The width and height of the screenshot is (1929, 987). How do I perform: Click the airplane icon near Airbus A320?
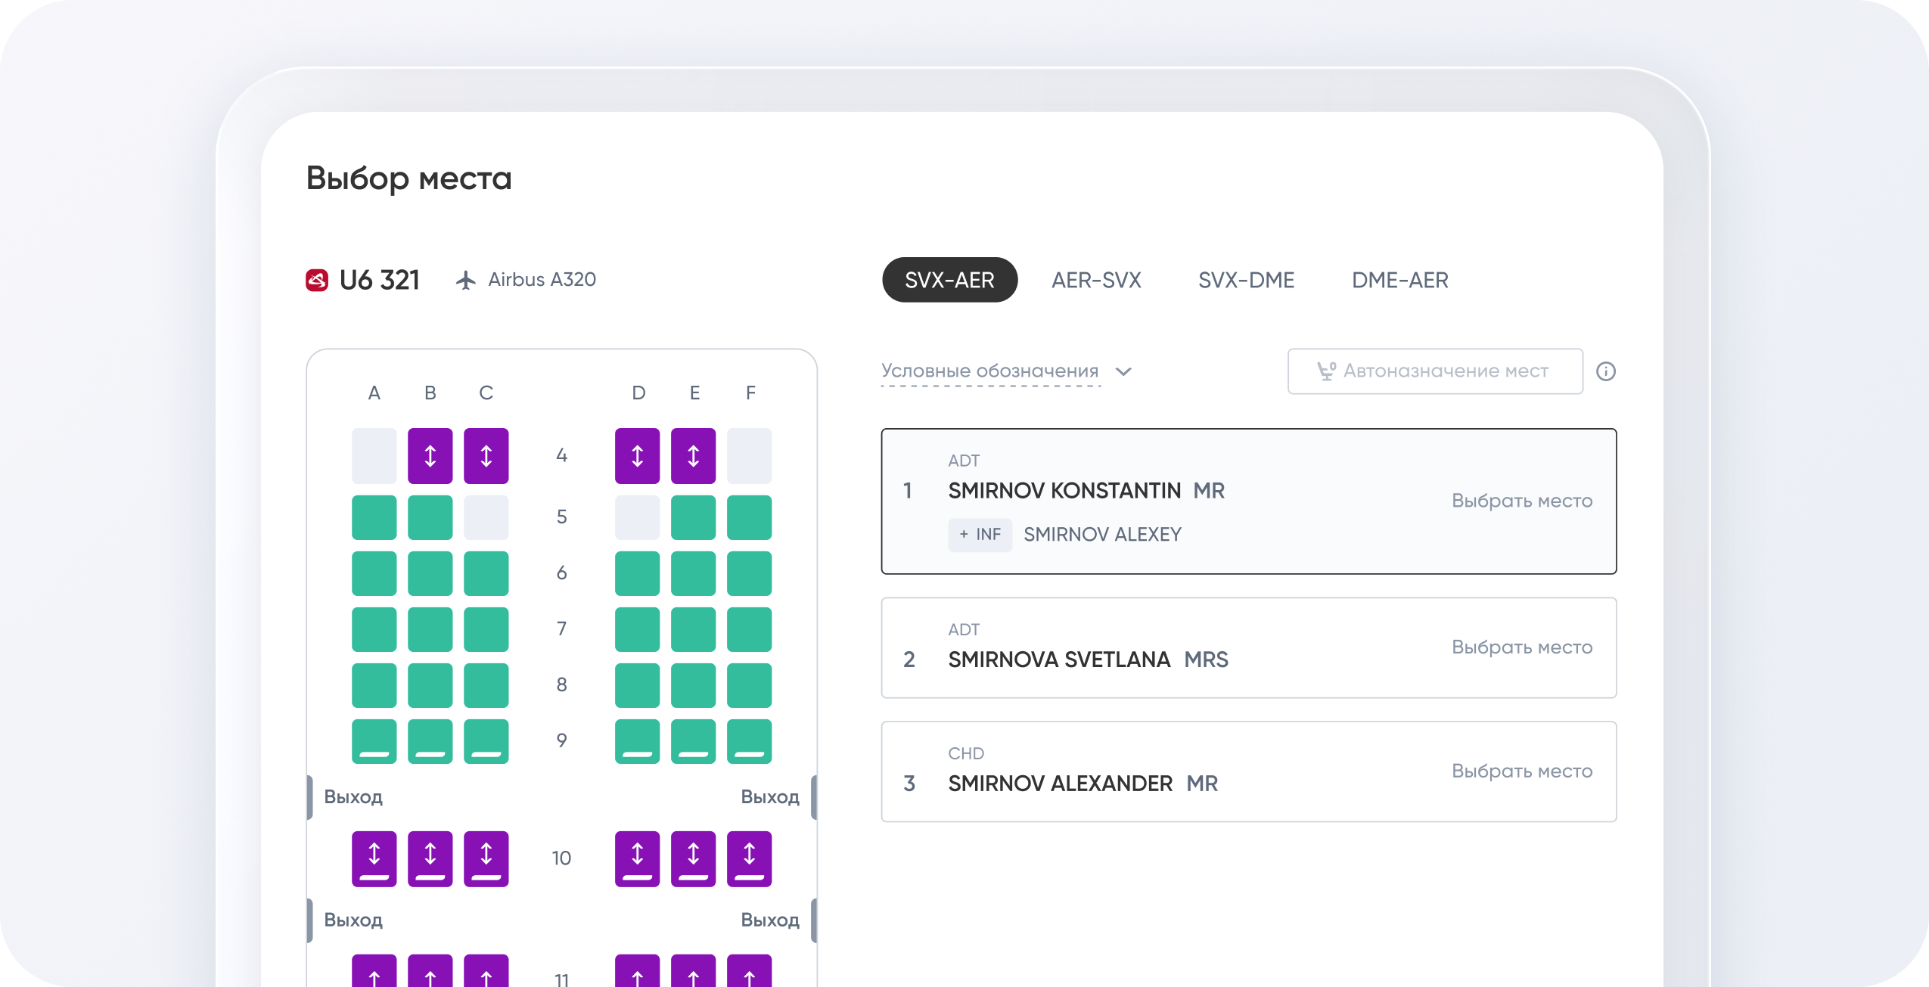(466, 281)
